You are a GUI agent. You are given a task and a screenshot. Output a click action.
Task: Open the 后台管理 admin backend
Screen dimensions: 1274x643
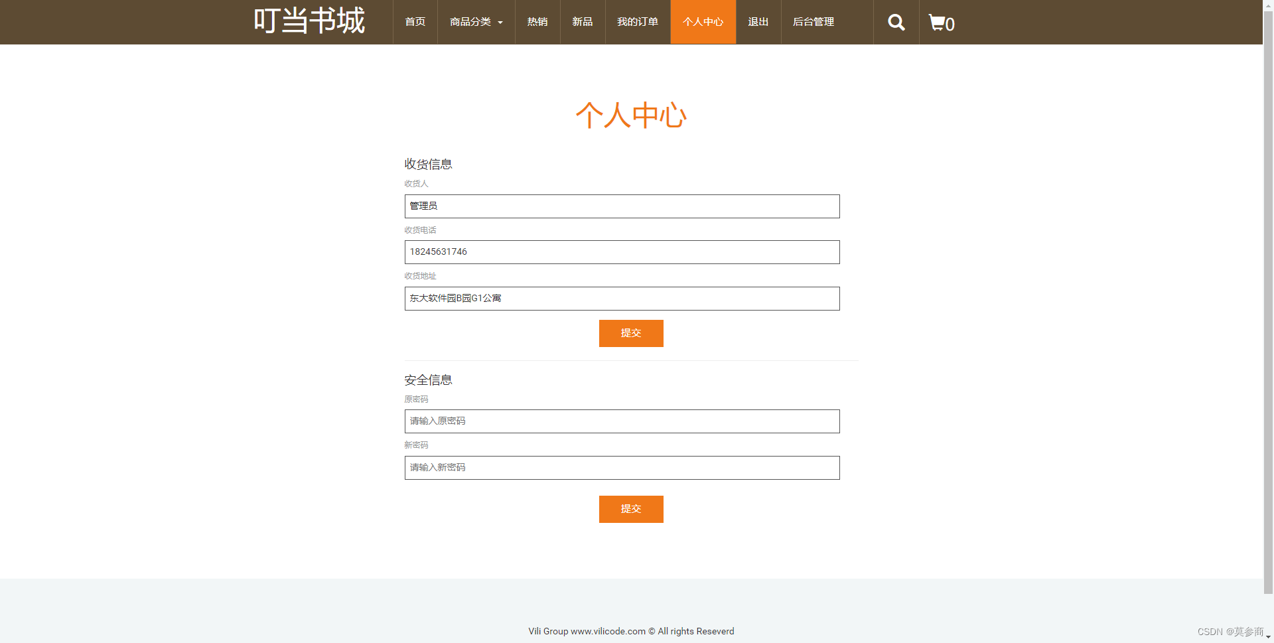pos(814,22)
